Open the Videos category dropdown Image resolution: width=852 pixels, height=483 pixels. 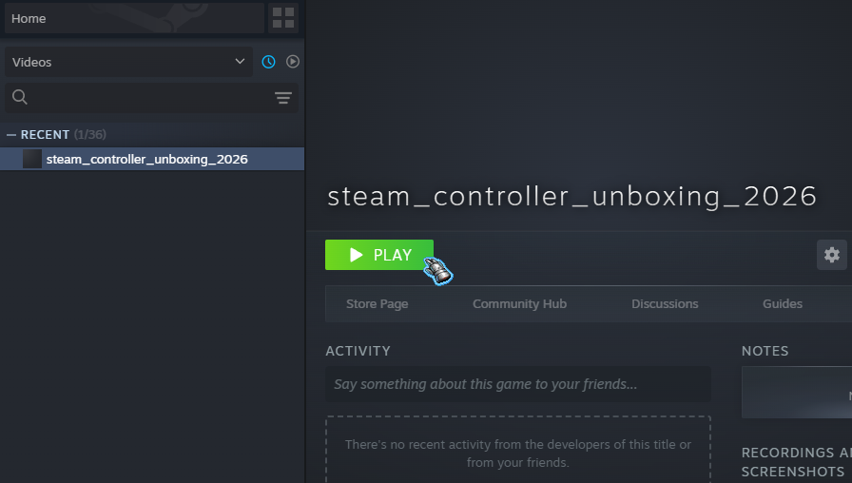(x=128, y=62)
